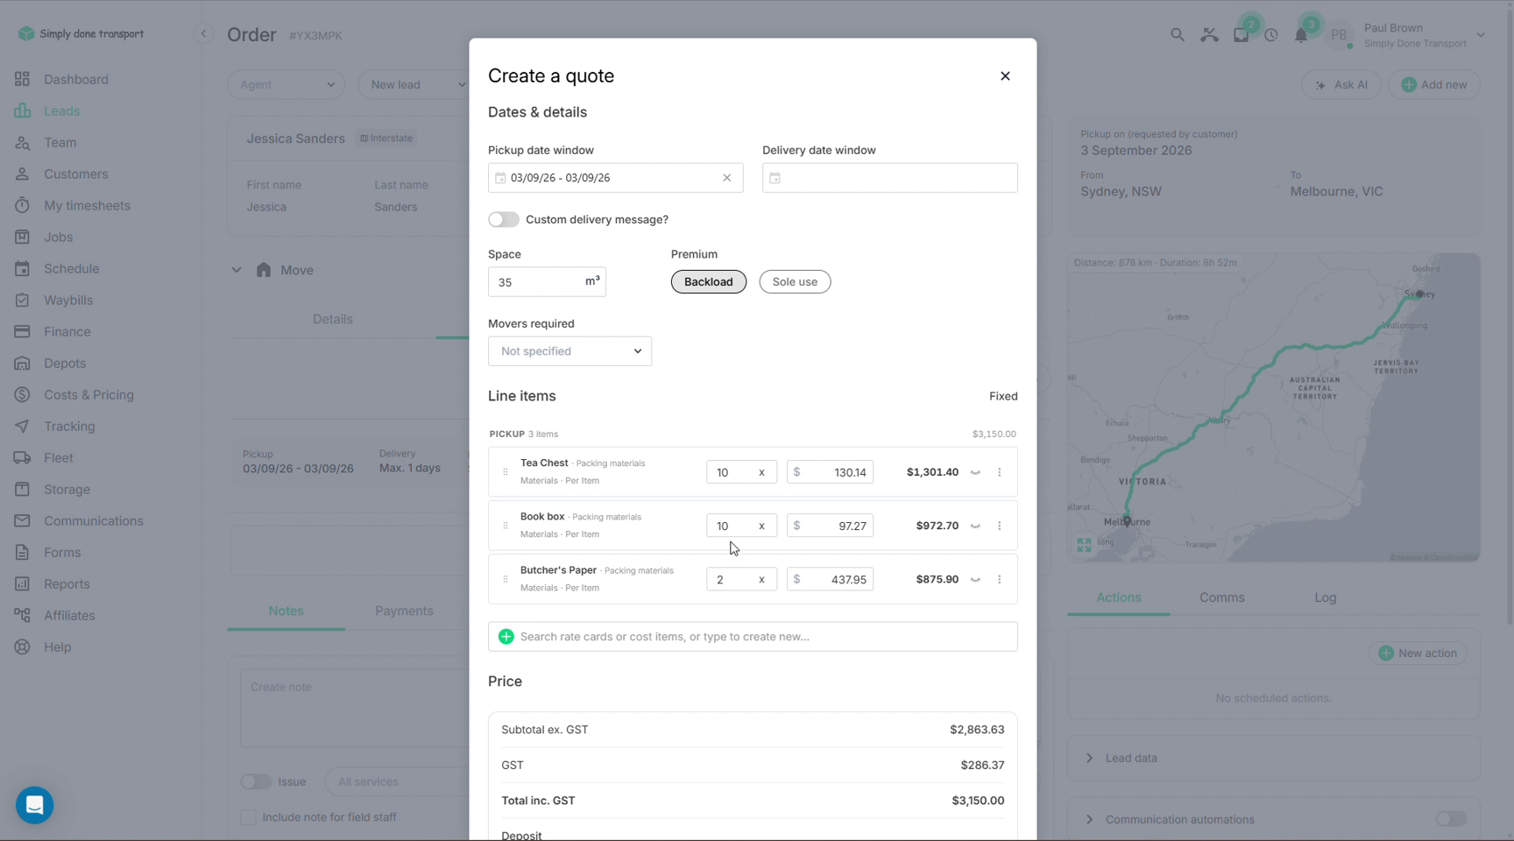Image resolution: width=1514 pixels, height=841 pixels.
Task: Edit the Tea Chest unit price field
Action: 830,472
